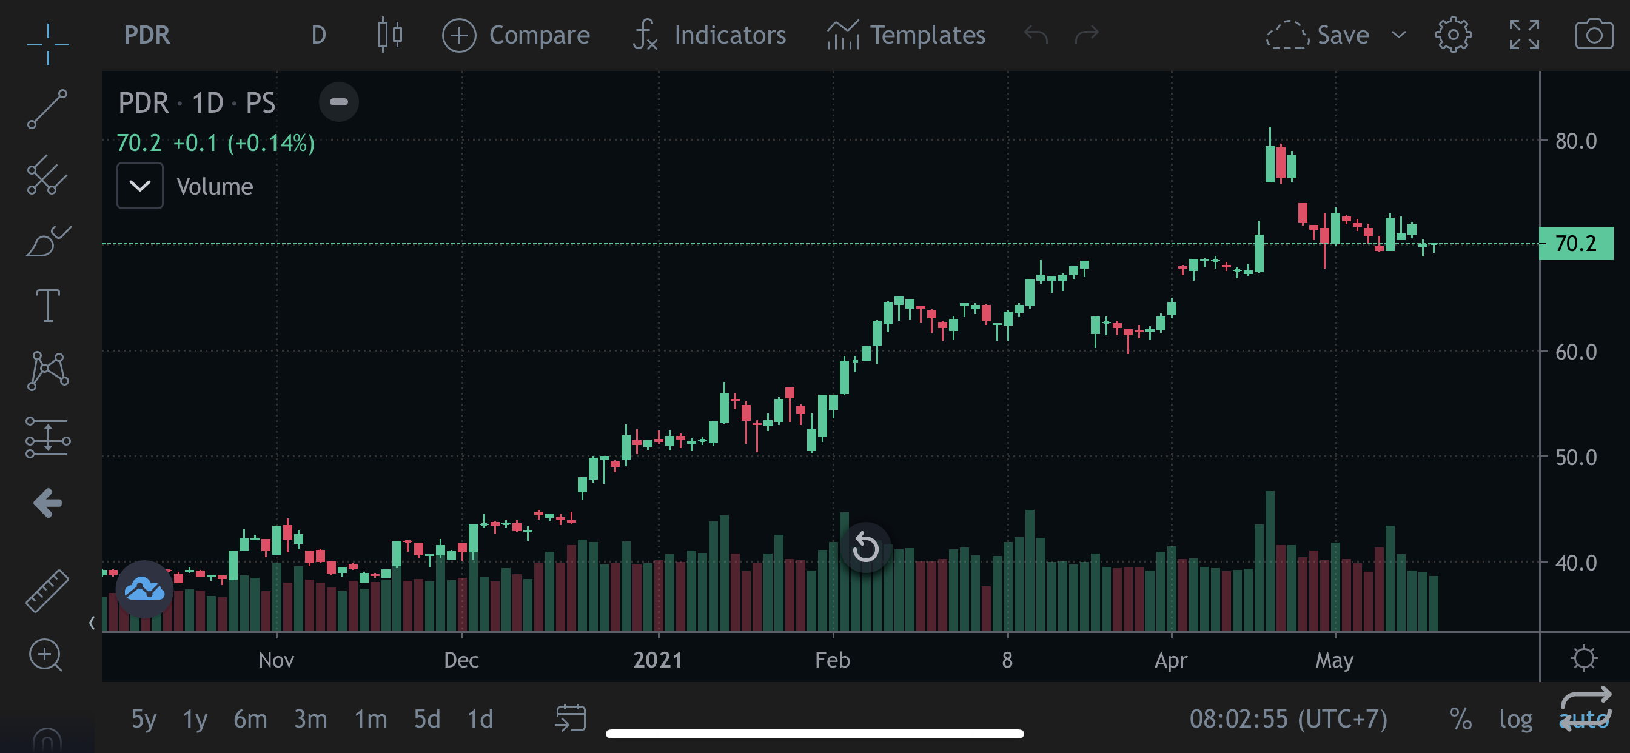Click the Compare symbol button

[516, 35]
